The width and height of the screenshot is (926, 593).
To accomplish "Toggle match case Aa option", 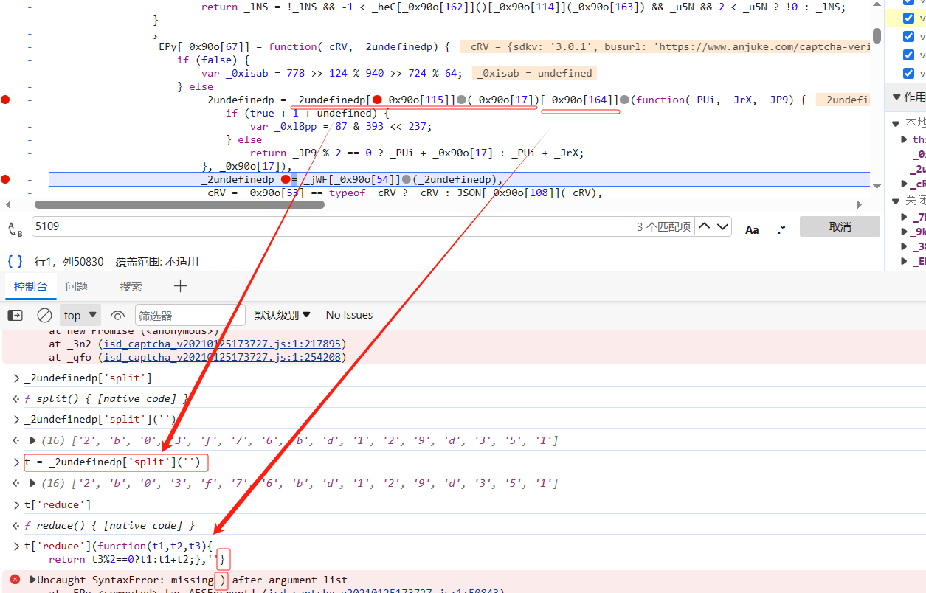I will (x=752, y=229).
